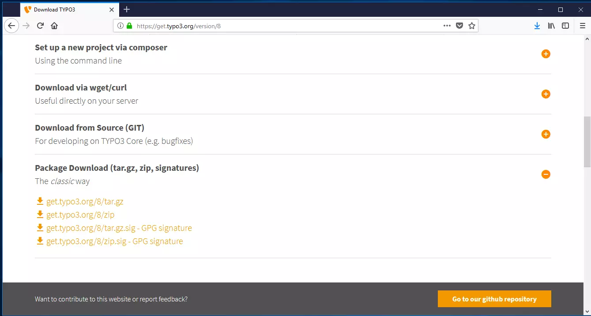Click 'Using the command line' subtitle
Viewport: 591px width, 316px height.
point(79,61)
